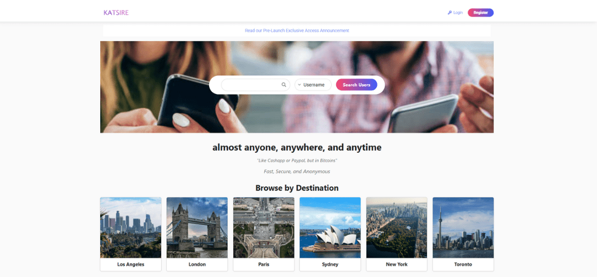Click the magnifying glass search icon
This screenshot has width=597, height=277.
click(x=284, y=85)
